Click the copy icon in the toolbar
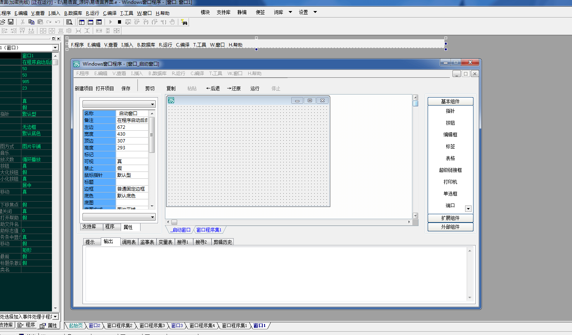Viewport: 572px width, 335px height. [x=31, y=22]
